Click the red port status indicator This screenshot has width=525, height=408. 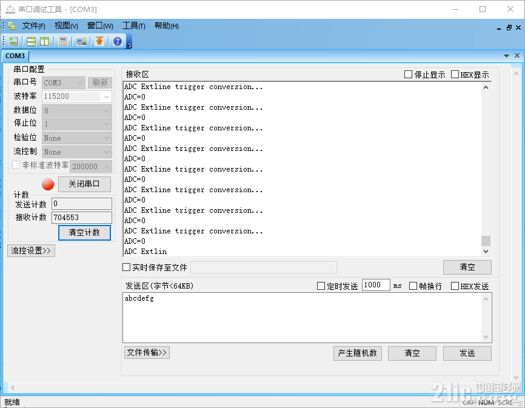[48, 184]
